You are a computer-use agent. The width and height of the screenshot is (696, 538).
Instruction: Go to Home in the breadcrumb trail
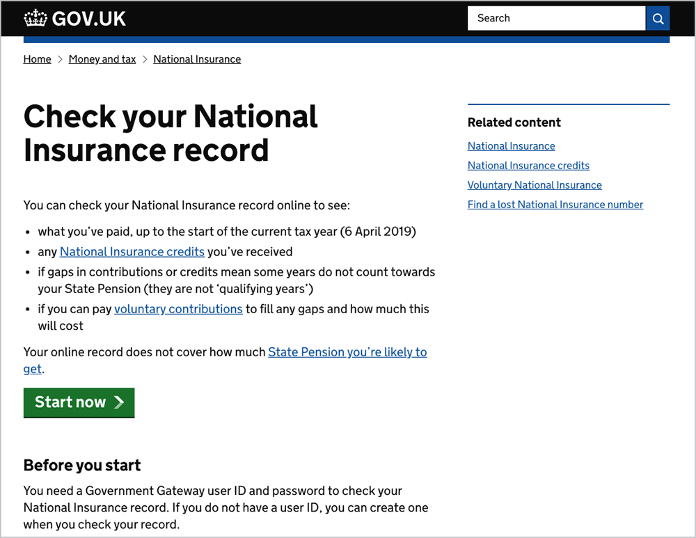[x=37, y=59]
